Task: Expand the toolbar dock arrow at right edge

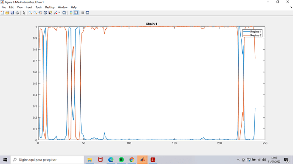Action: (x=291, y=7)
